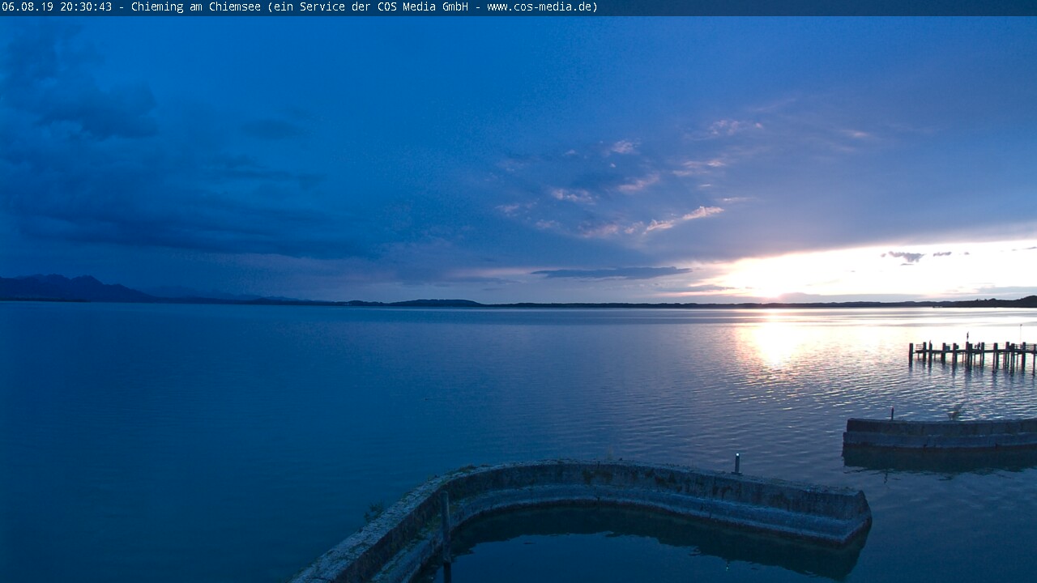Click the straight concrete breakwater at right
1037x583 pixels.
(940, 433)
